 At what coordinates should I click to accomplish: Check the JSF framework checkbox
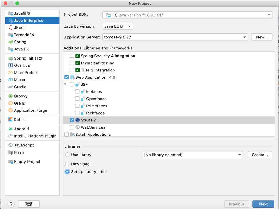[72, 85]
